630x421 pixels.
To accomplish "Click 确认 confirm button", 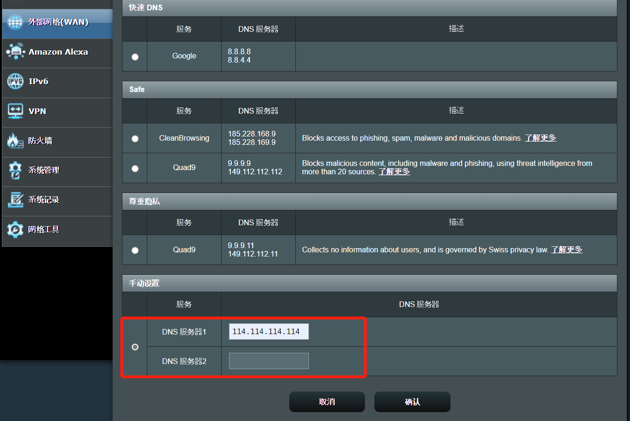I will (412, 402).
